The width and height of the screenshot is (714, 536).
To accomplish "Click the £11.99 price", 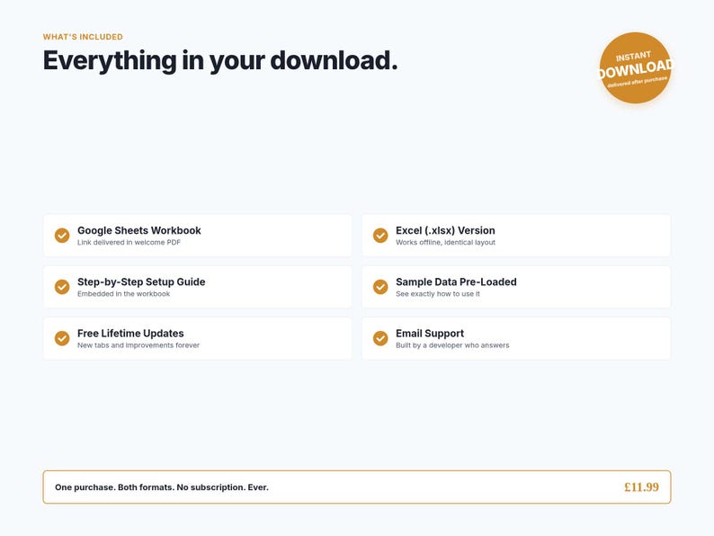I will (x=641, y=487).
